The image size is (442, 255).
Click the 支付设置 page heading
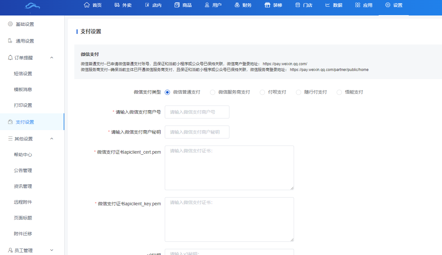(x=91, y=32)
